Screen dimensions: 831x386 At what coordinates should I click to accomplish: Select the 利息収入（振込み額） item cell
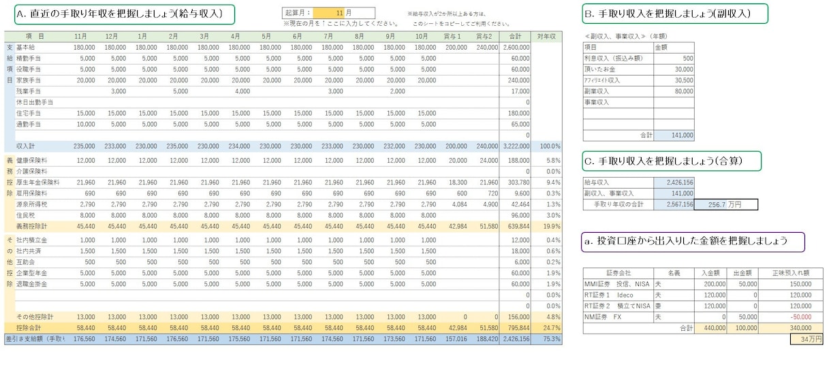pos(618,59)
